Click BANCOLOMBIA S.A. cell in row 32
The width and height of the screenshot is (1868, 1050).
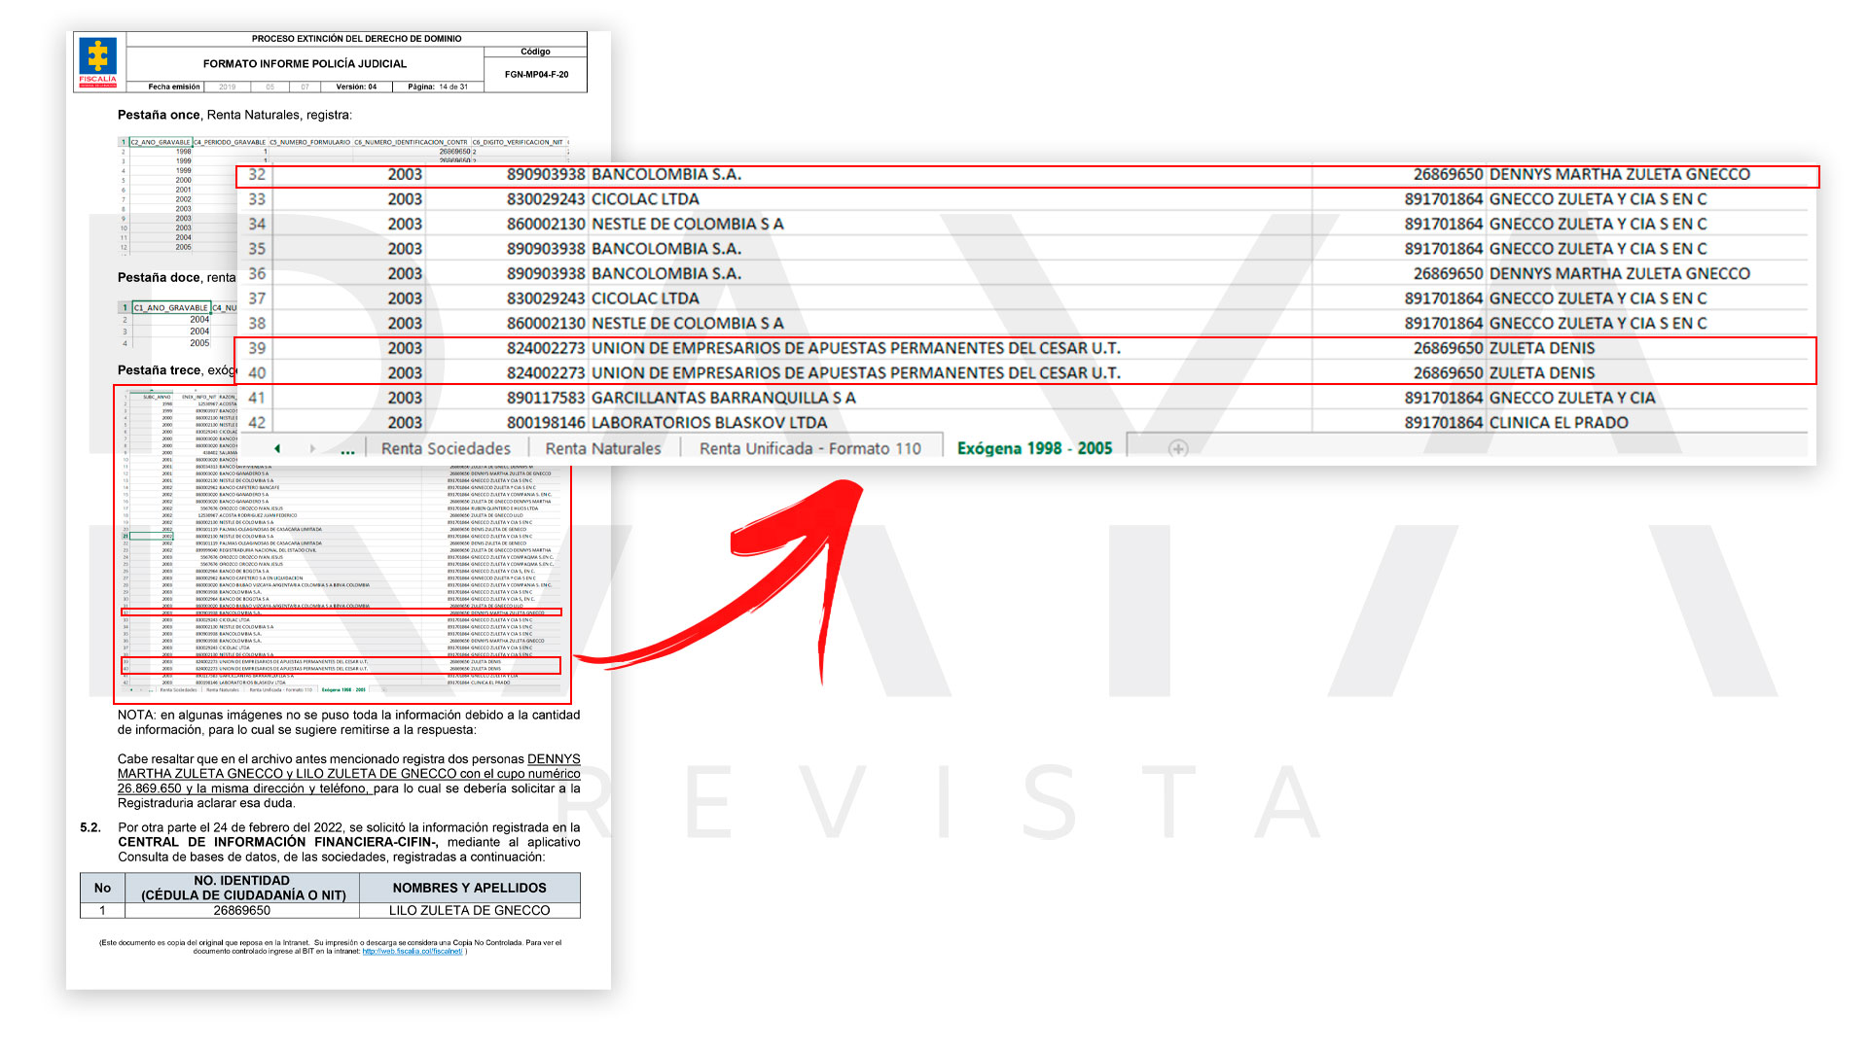point(666,174)
